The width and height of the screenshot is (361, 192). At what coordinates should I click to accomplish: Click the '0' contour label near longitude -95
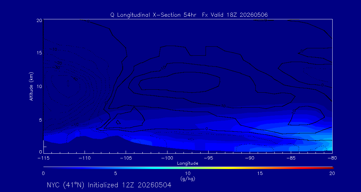click(x=207, y=129)
